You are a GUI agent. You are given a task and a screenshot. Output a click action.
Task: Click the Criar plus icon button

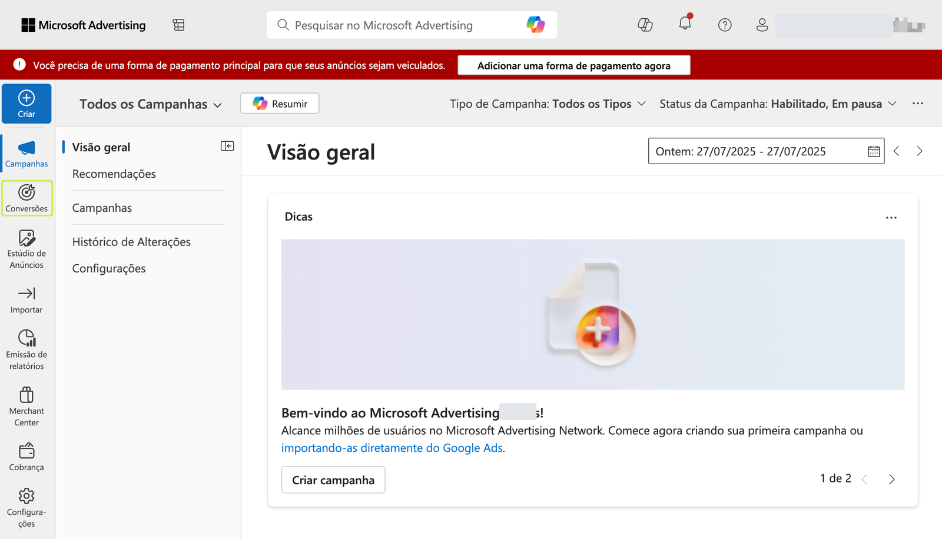pos(26,104)
